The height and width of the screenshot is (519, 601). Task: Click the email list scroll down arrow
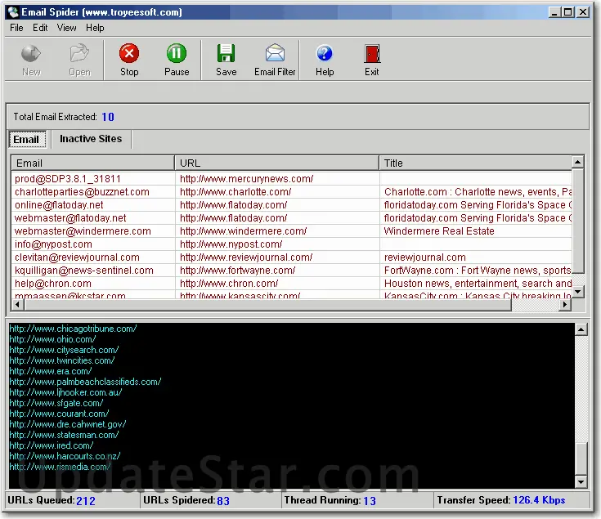(577, 291)
